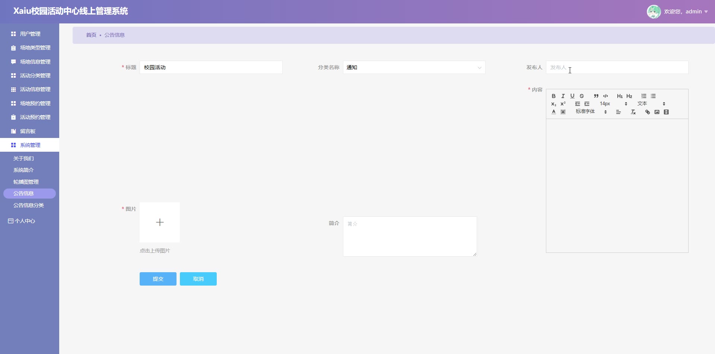Image resolution: width=715 pixels, height=354 pixels.
Task: Click the plus box to upload image
Action: pos(160,222)
